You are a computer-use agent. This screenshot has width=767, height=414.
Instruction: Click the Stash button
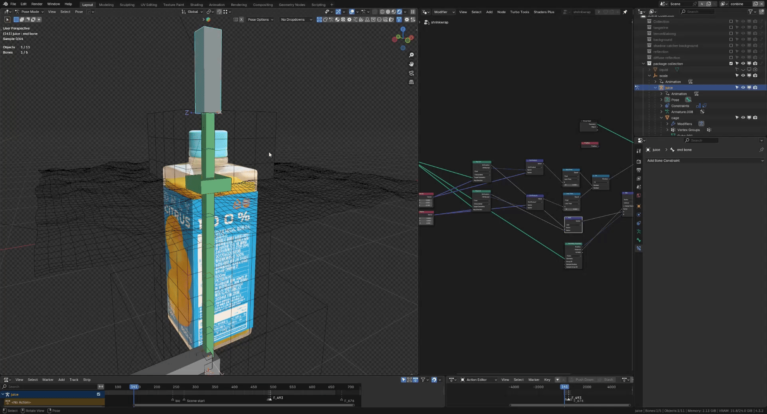pyautogui.click(x=606, y=380)
